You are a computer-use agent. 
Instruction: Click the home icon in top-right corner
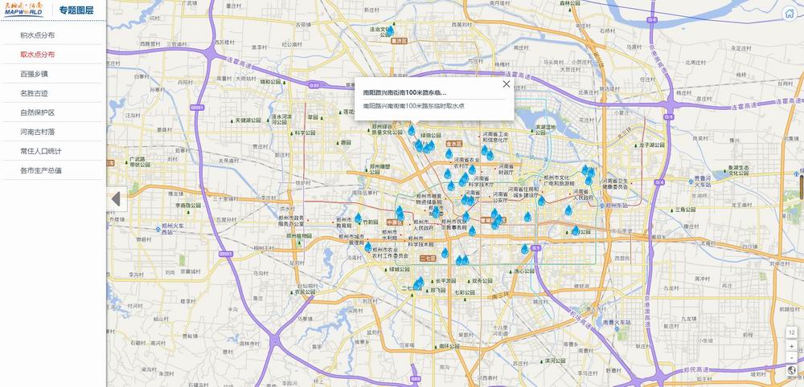point(790,13)
